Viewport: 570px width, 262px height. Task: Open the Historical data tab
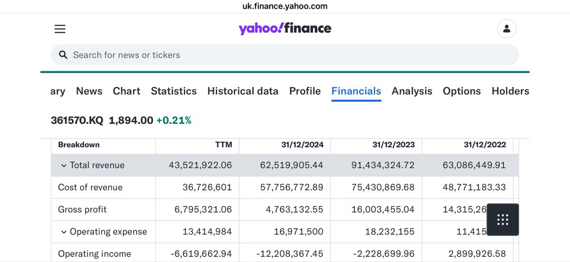[243, 91]
